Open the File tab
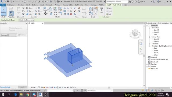172x97 pixels. [3, 5]
